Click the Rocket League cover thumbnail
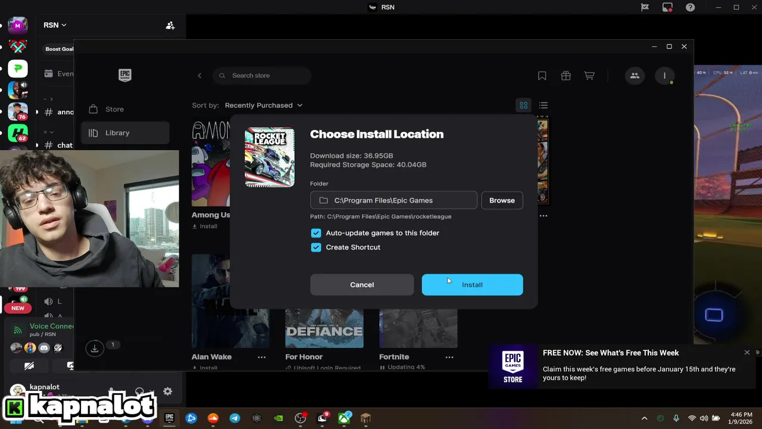This screenshot has height=429, width=762. [270, 157]
